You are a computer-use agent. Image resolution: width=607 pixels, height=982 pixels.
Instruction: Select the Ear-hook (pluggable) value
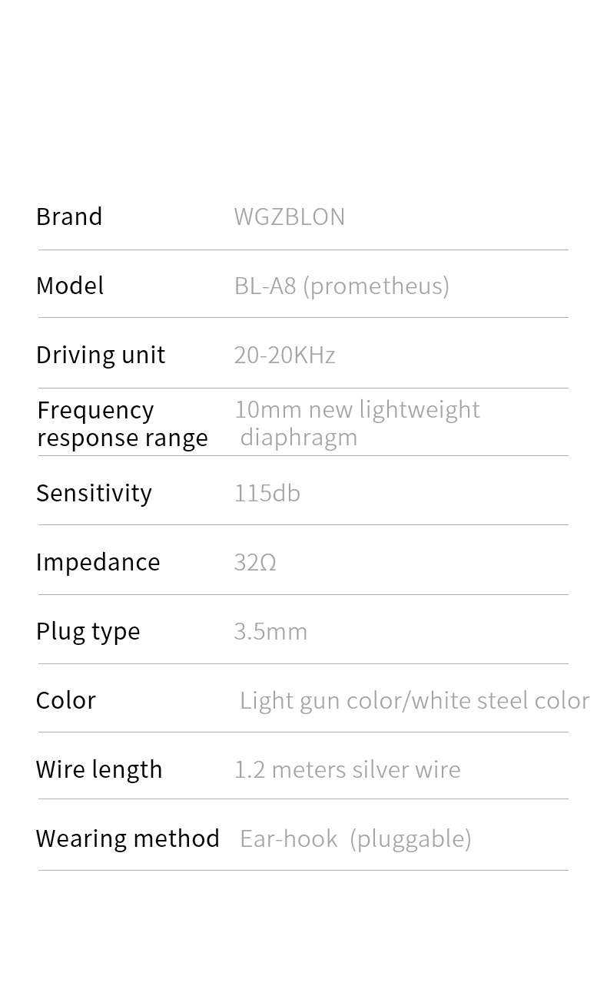coord(355,838)
